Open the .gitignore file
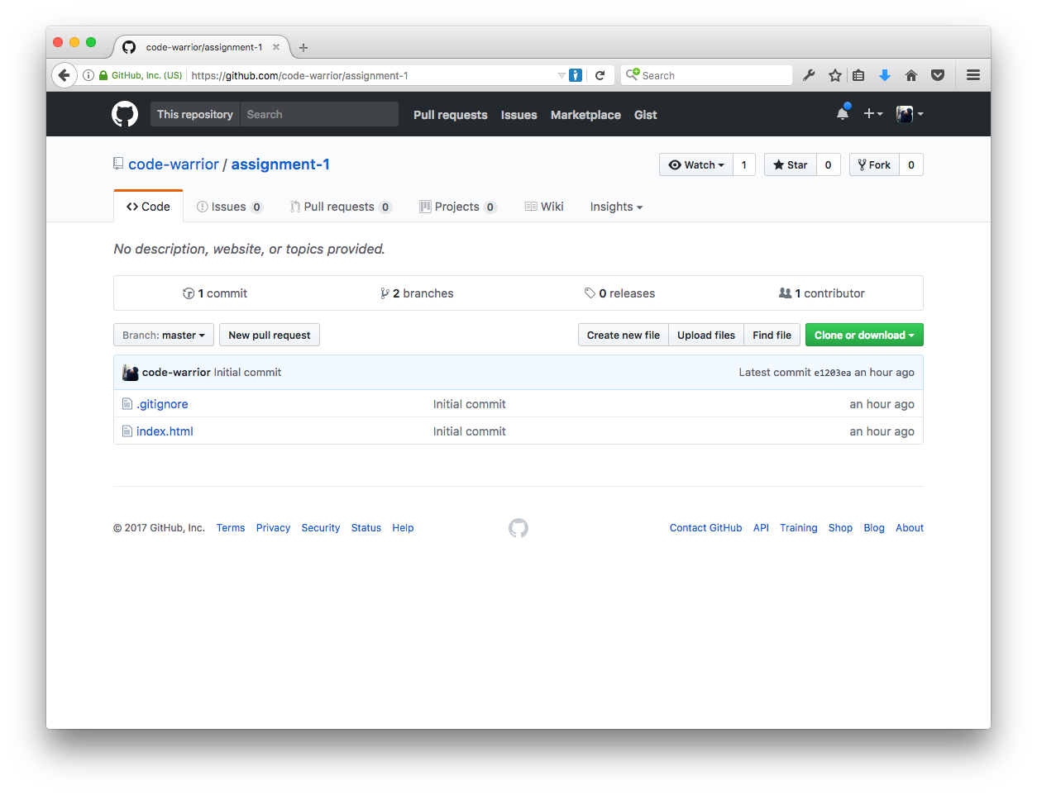Viewport: 1037px width, 795px height. (x=162, y=404)
